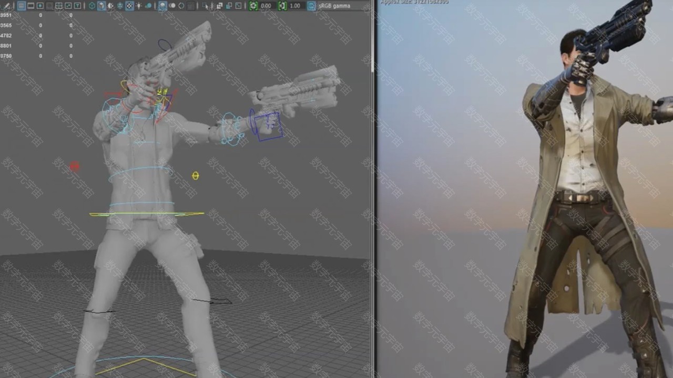Click the Approx Size text in right viewport
Image resolution: width=673 pixels, height=378 pixels.
tap(415, 2)
